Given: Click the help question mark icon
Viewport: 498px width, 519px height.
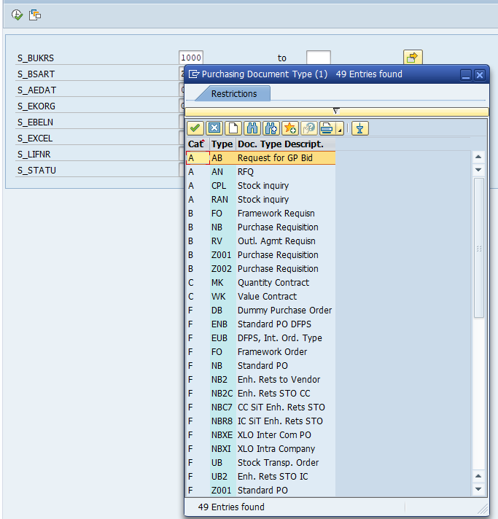Looking at the screenshot, I should 309,128.
